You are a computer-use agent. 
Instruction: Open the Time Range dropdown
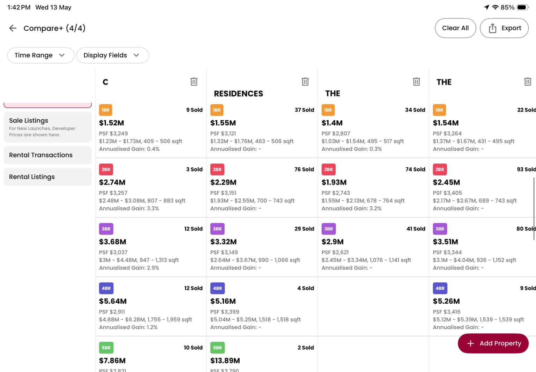click(x=41, y=55)
